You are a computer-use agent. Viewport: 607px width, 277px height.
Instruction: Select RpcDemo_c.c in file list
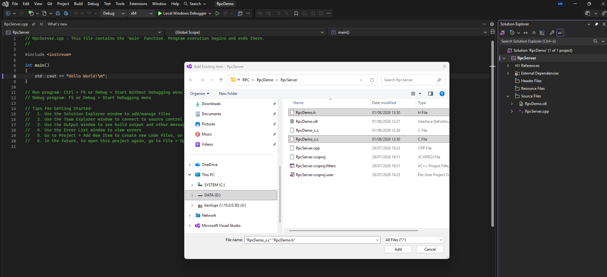pyautogui.click(x=307, y=130)
